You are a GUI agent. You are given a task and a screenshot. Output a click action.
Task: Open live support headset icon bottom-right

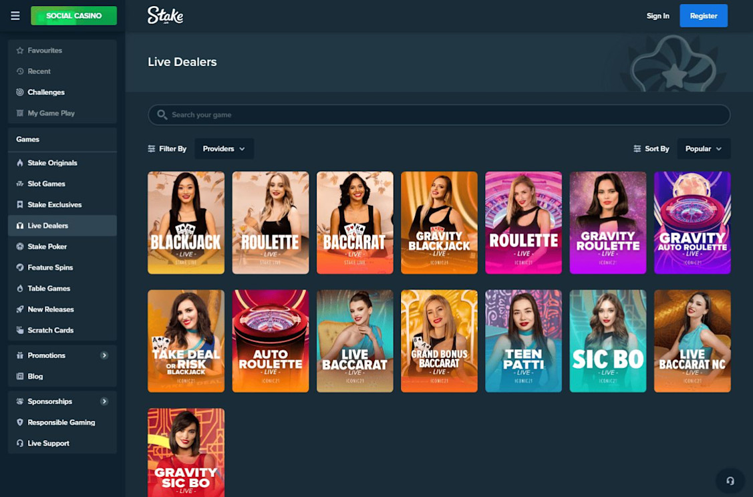(730, 481)
